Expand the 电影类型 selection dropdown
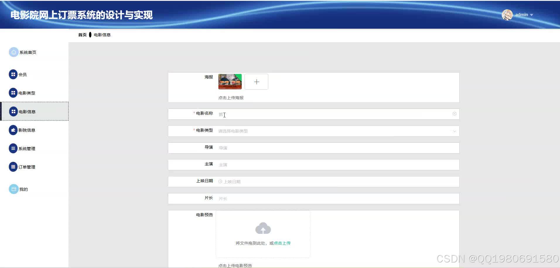 (455, 131)
